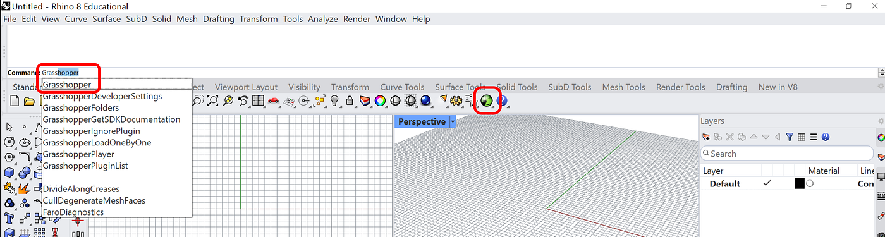Click the Layers filter funnel icon
Image resolution: width=885 pixels, height=237 pixels.
click(790, 137)
